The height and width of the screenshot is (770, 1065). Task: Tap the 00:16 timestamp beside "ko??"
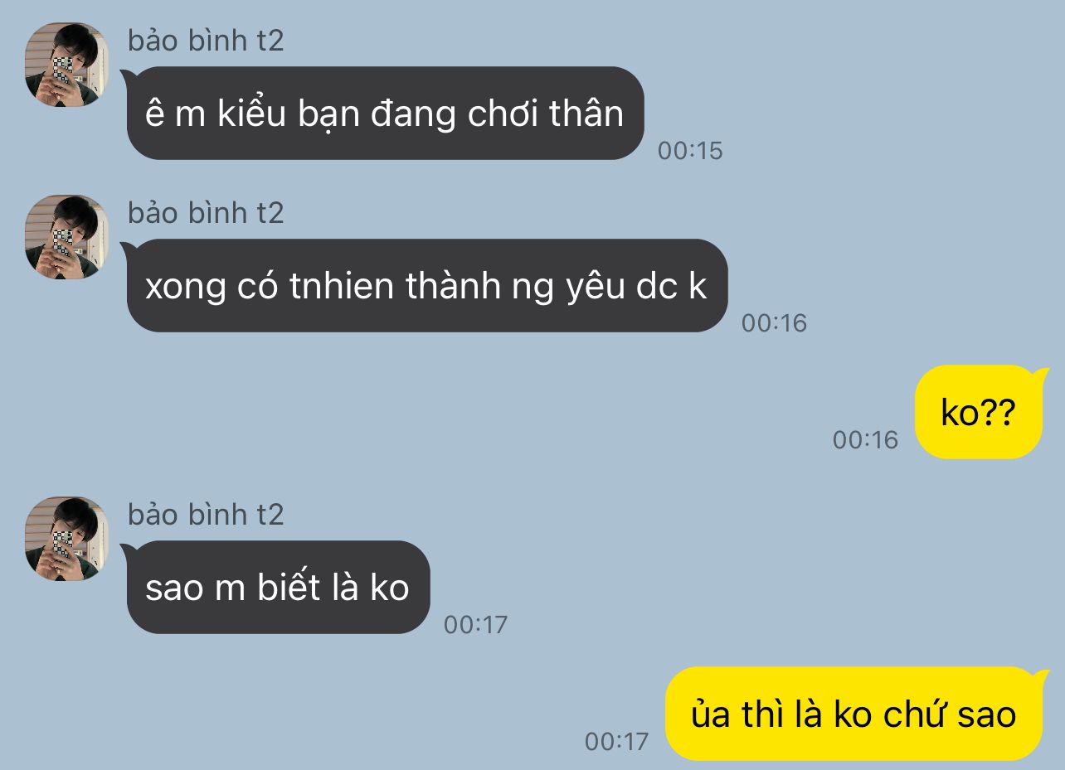tap(866, 440)
